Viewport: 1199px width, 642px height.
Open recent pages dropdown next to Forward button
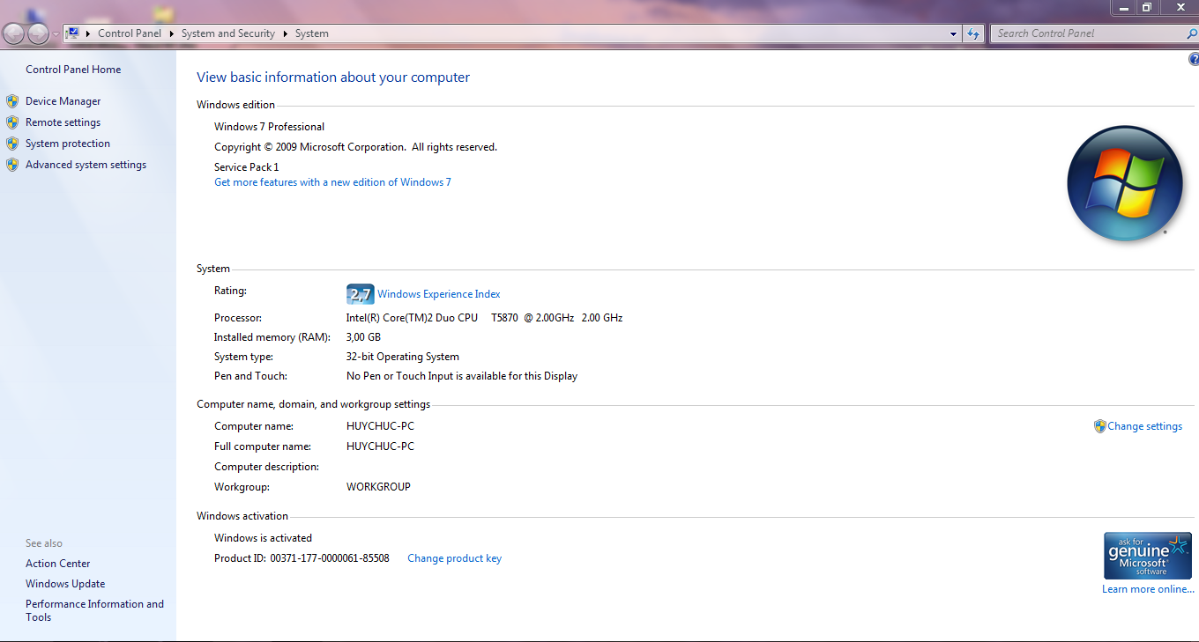[56, 34]
